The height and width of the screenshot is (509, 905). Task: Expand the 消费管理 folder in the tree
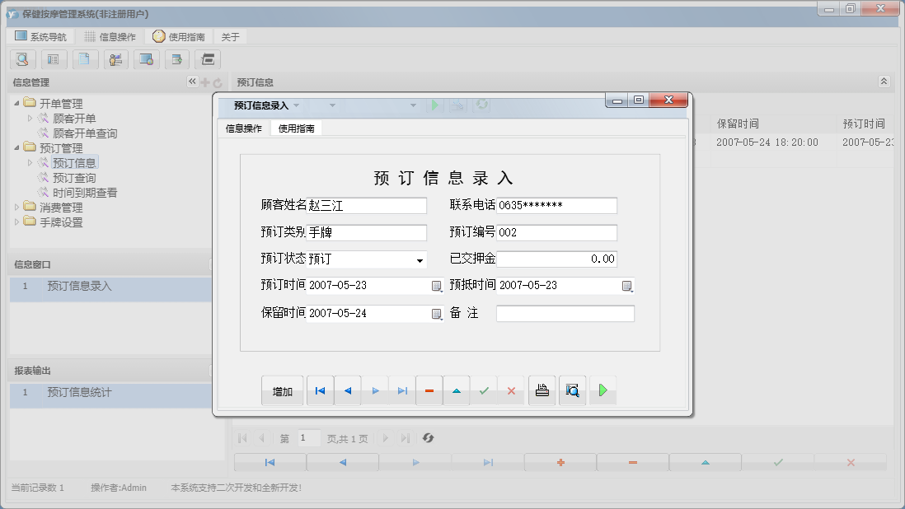[17, 207]
